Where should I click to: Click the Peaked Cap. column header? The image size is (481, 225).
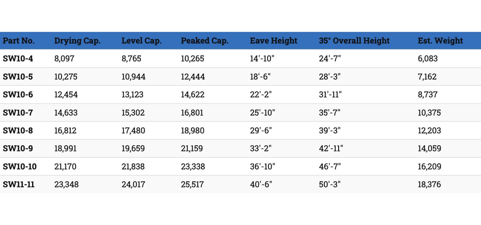coord(205,41)
